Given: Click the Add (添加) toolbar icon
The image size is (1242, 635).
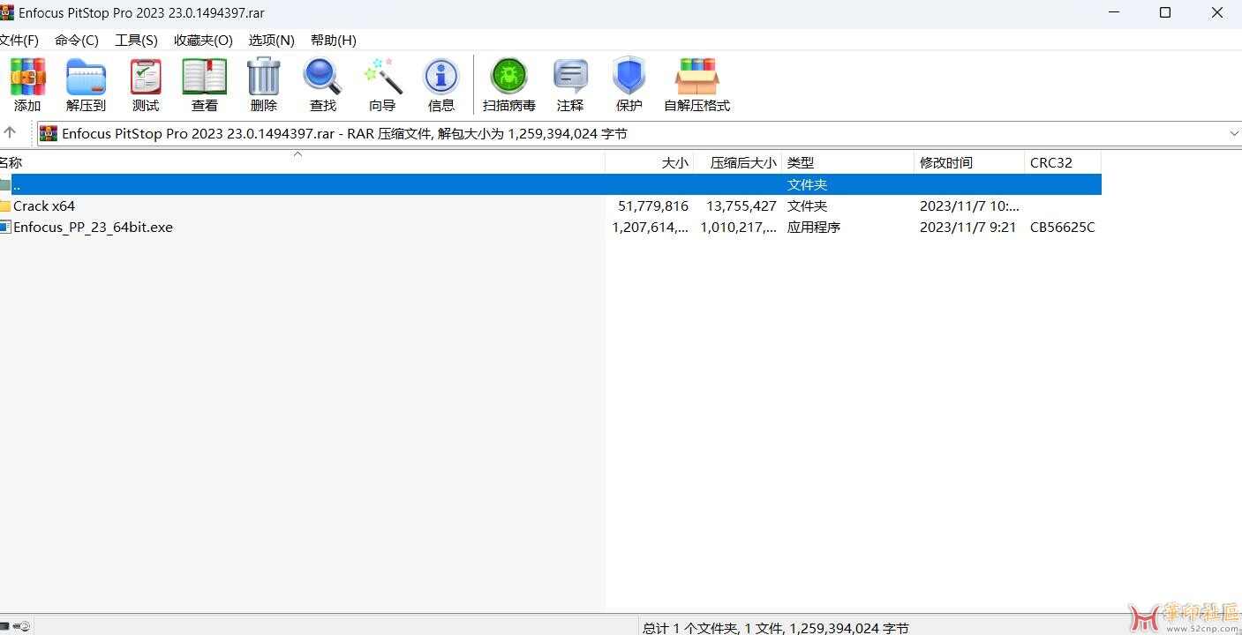Looking at the screenshot, I should click(27, 78).
